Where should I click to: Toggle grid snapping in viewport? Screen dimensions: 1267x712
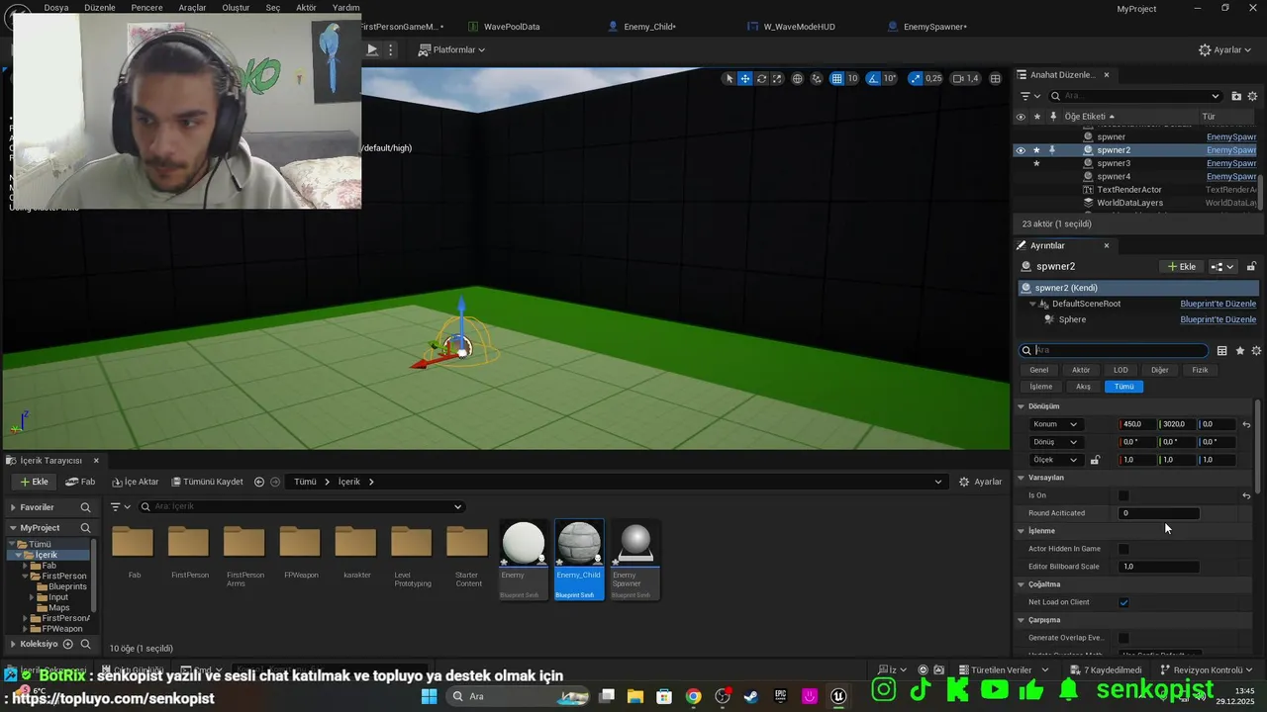[836, 78]
